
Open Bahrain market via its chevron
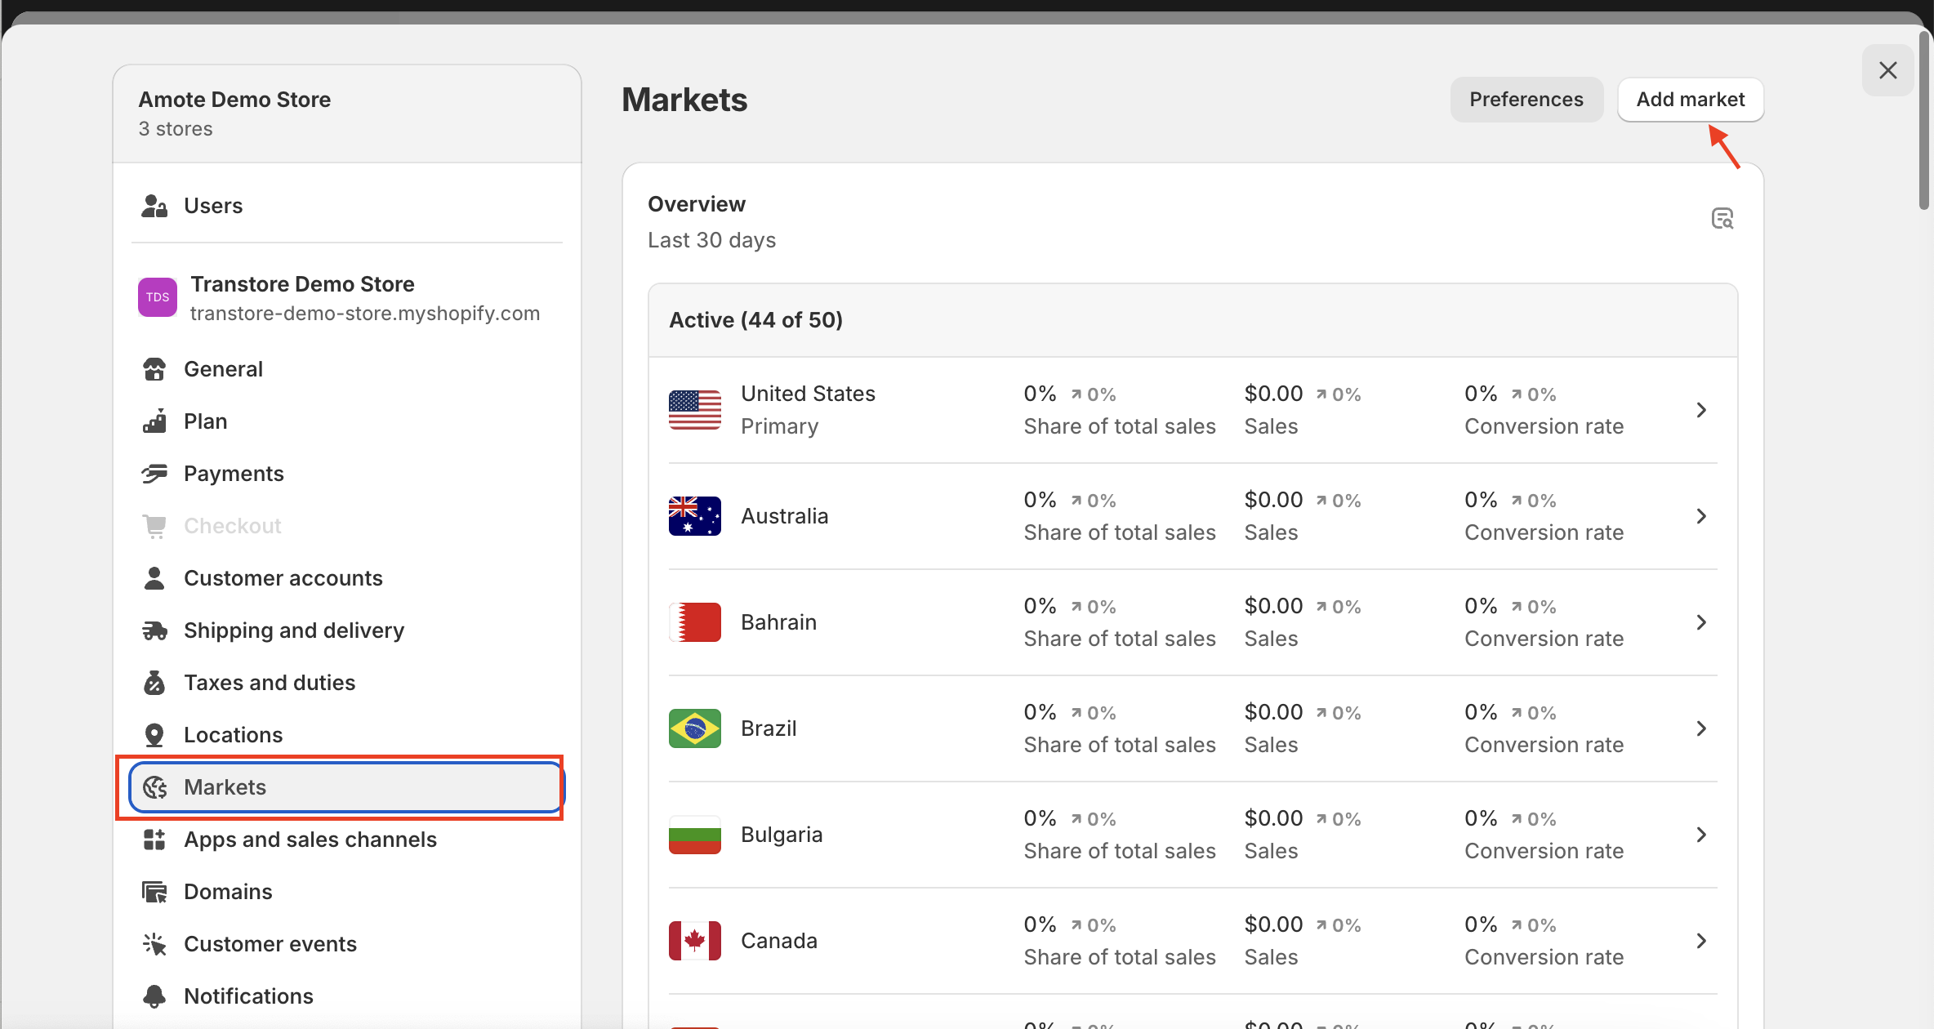(1701, 622)
